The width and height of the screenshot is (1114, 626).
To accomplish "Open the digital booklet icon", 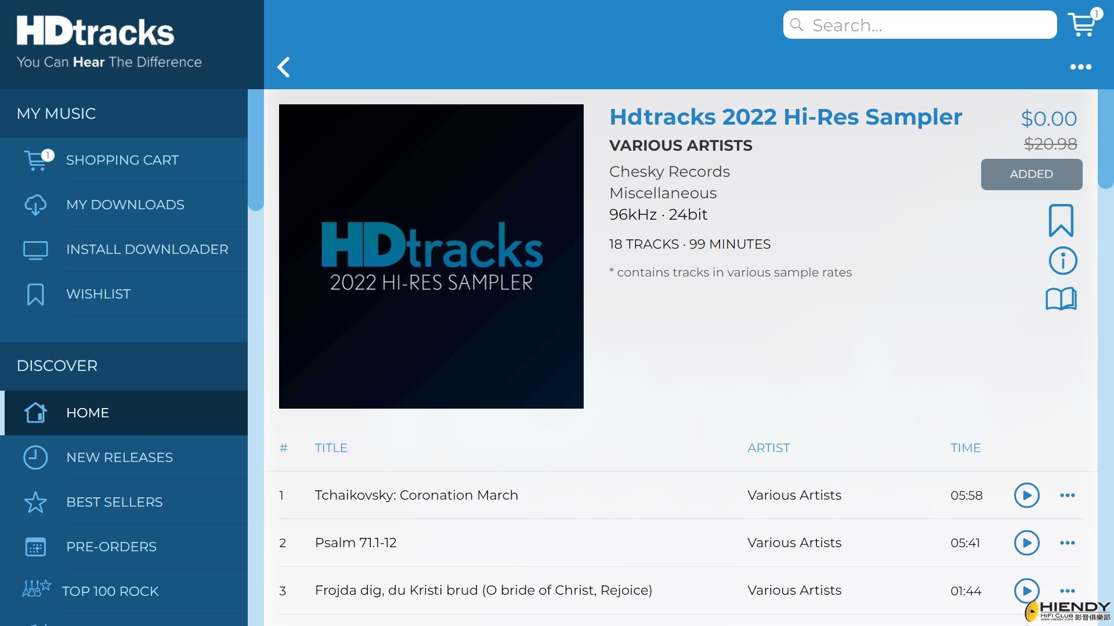I will (x=1062, y=299).
